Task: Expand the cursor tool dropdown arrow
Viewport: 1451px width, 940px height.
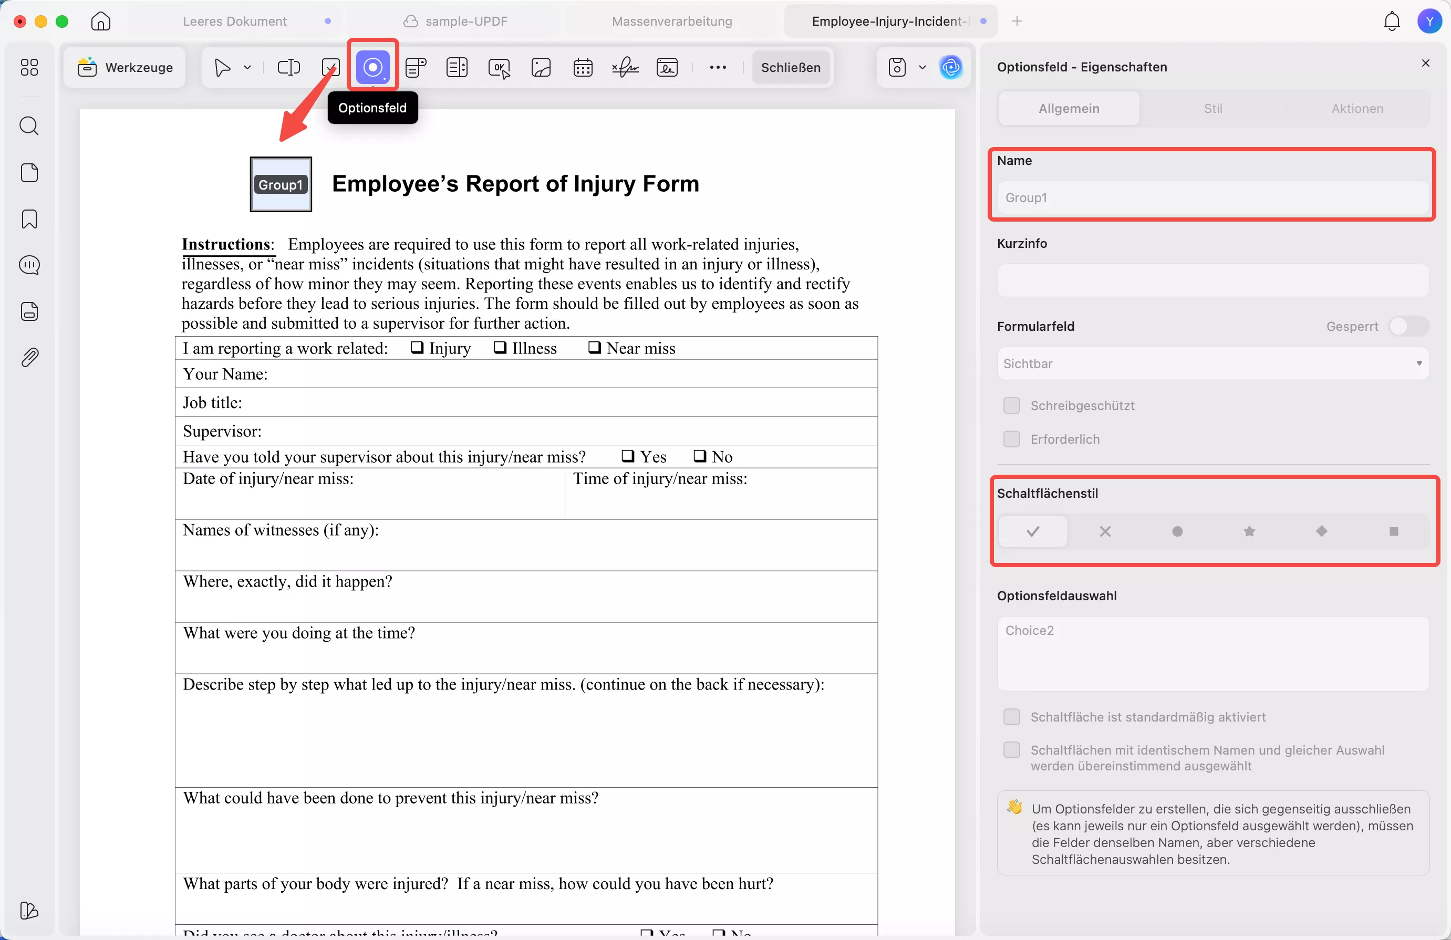Action: [247, 67]
